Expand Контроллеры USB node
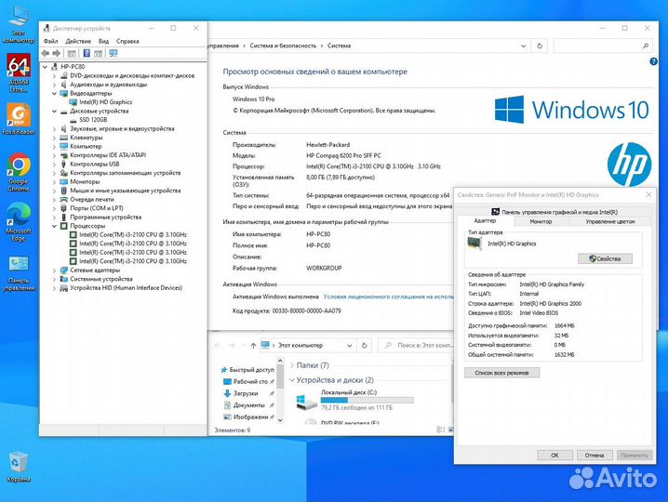The width and height of the screenshot is (668, 502). point(54,165)
